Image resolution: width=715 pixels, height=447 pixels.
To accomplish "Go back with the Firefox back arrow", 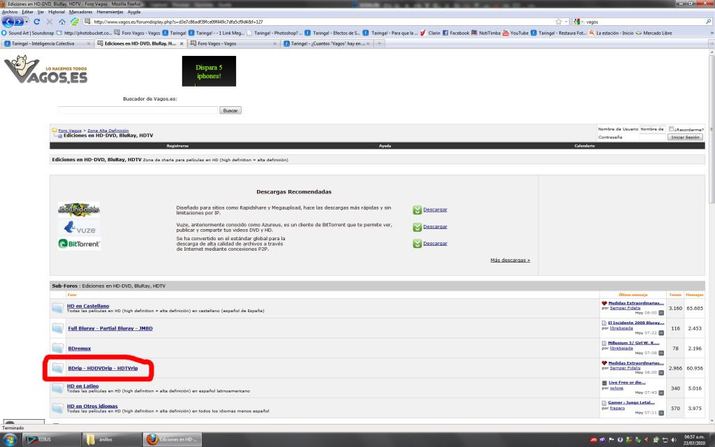I will 8,22.
